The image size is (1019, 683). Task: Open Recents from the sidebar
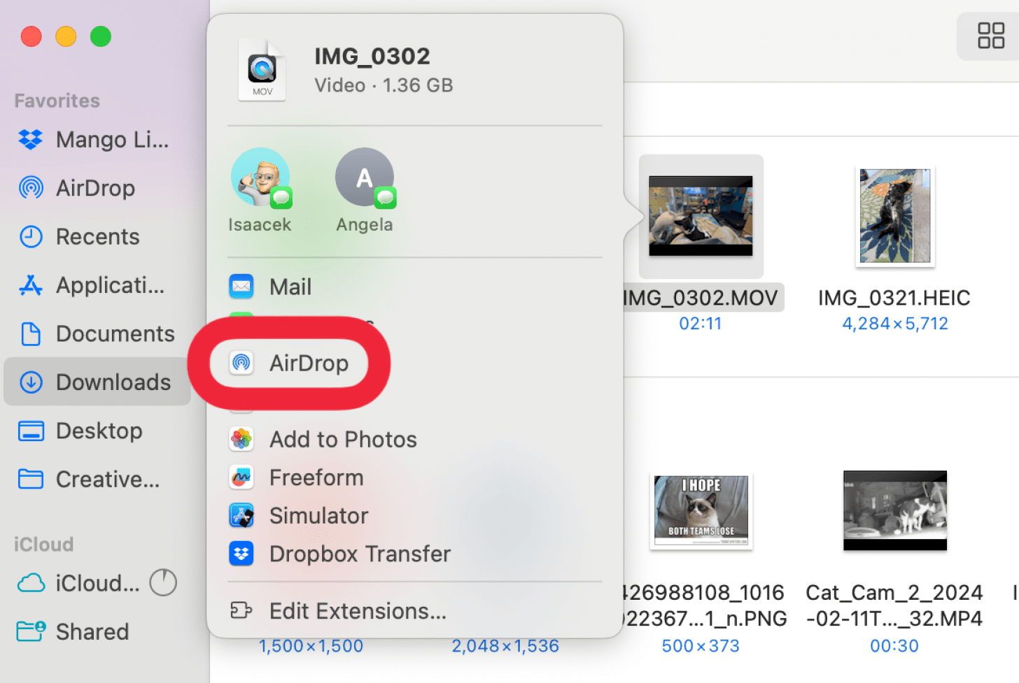[97, 236]
